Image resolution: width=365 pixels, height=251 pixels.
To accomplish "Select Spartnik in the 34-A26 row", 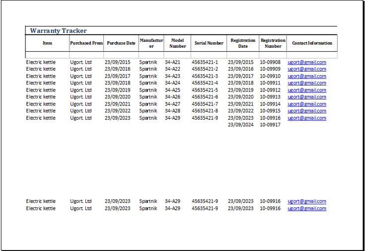I will click(x=148, y=97).
